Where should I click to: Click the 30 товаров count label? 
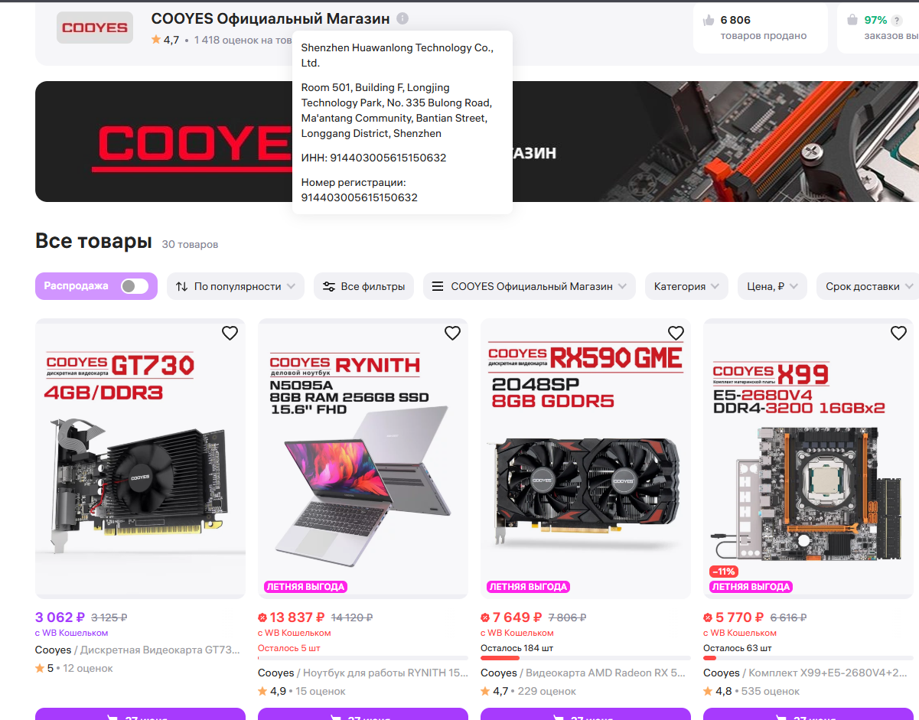click(x=190, y=244)
